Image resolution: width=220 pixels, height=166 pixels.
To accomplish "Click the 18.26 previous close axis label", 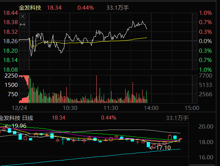I will pos(10,41).
